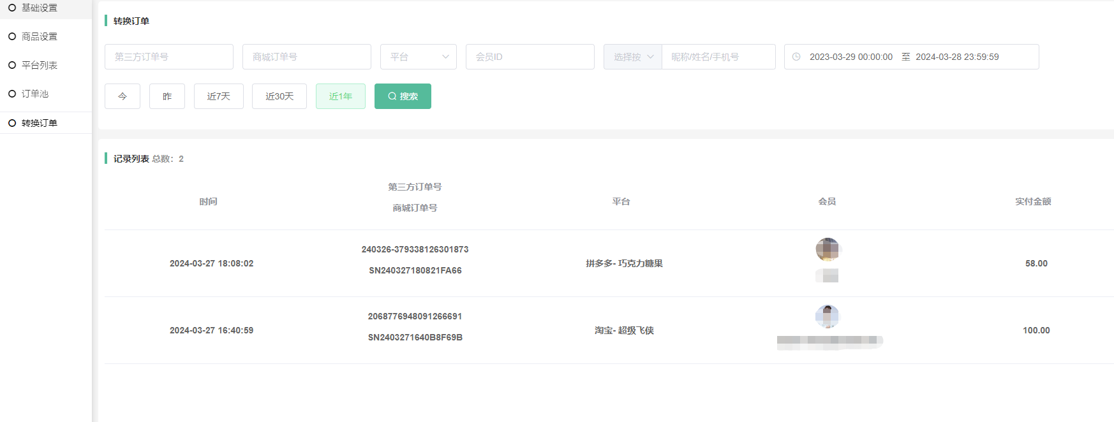Click the 平台 dropdown chevron arrow
Image resolution: width=1114 pixels, height=422 pixels.
click(x=445, y=57)
